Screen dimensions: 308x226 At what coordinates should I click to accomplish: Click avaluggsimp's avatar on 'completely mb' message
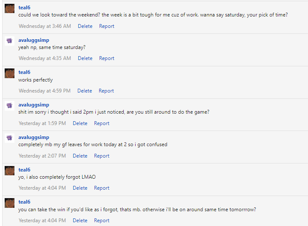click(x=9, y=138)
